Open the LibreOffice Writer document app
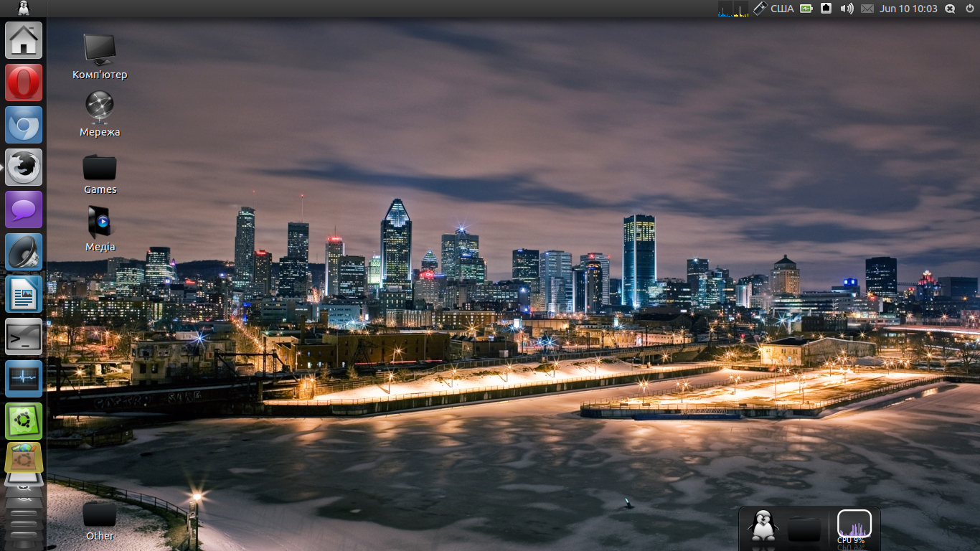The image size is (980, 551). coord(24,295)
